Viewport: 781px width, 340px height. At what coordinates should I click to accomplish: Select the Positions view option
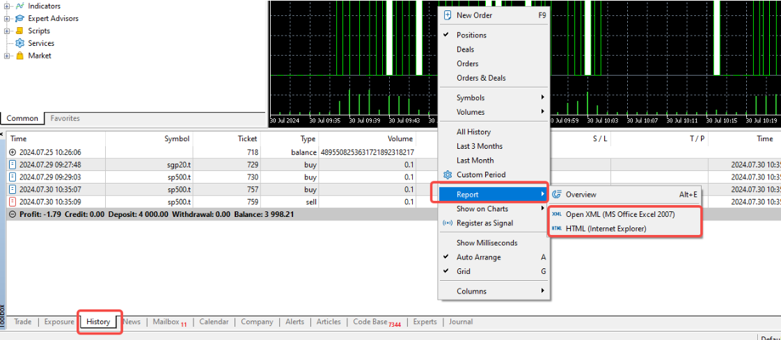pyautogui.click(x=471, y=35)
